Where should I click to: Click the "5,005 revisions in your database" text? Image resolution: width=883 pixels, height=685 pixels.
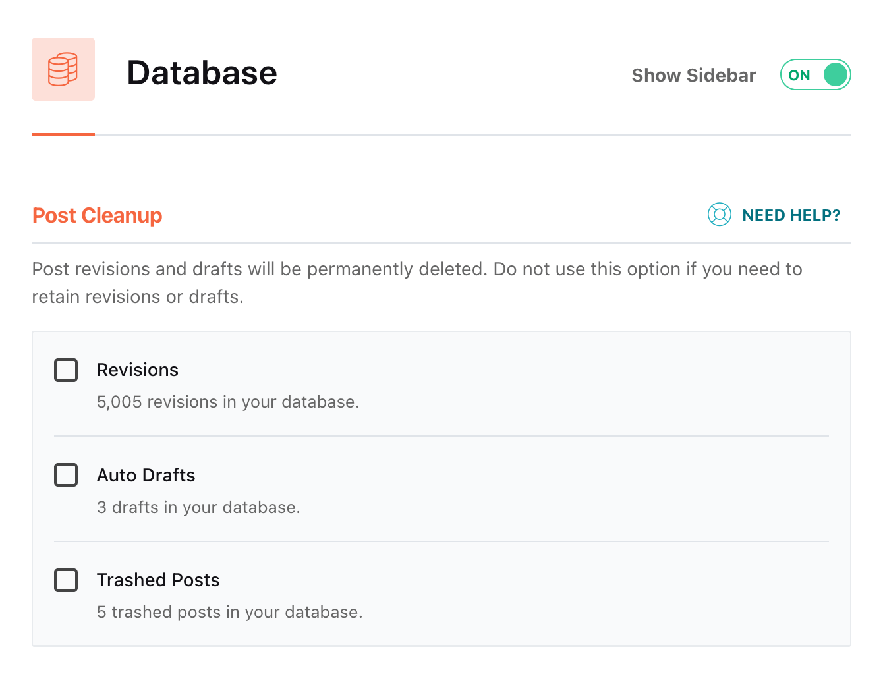click(228, 402)
